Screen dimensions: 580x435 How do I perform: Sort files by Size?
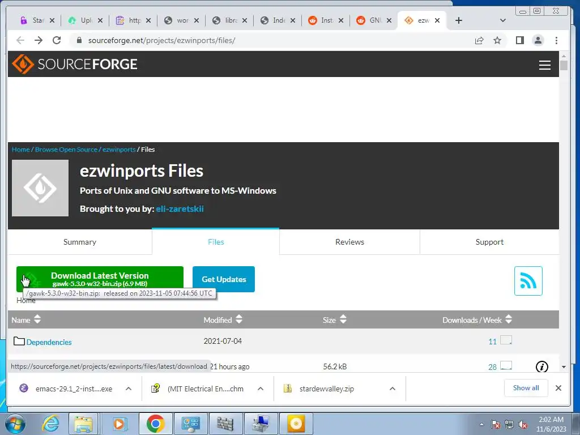334,320
